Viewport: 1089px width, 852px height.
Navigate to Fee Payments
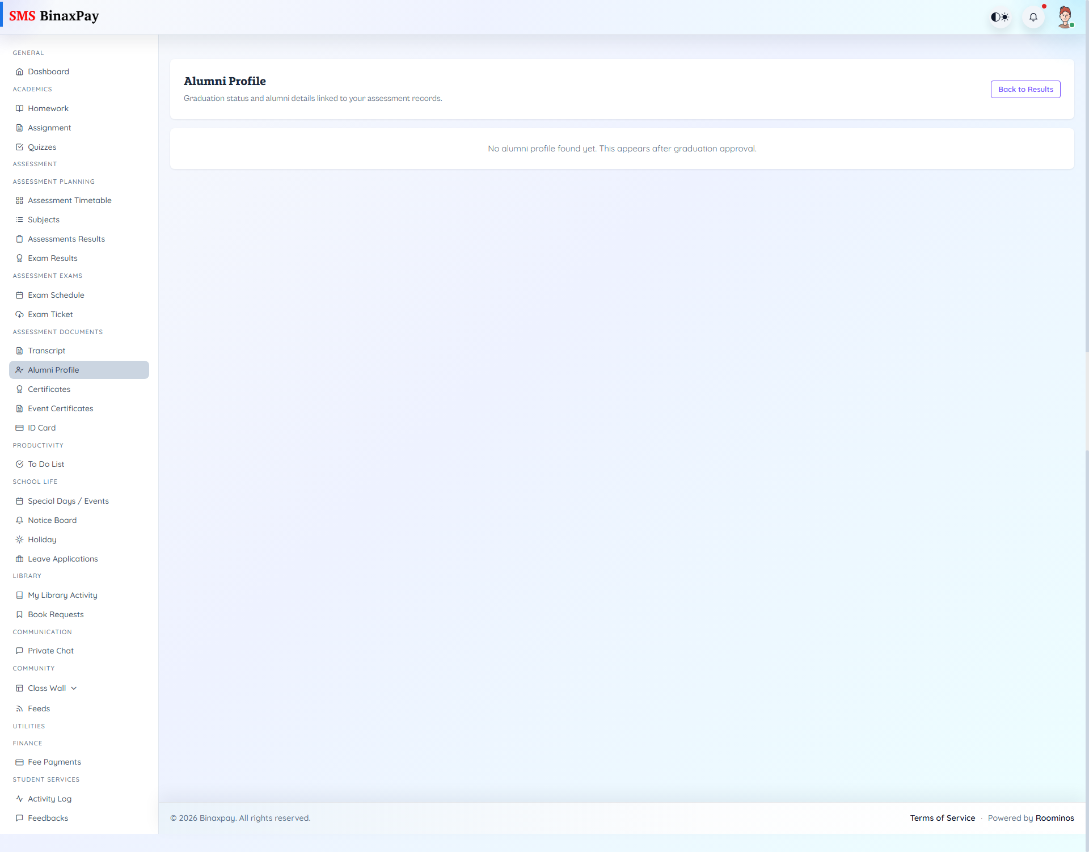[x=54, y=762]
